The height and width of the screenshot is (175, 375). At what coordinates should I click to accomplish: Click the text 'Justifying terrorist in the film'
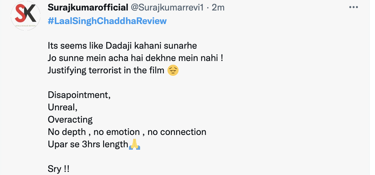[106, 70]
